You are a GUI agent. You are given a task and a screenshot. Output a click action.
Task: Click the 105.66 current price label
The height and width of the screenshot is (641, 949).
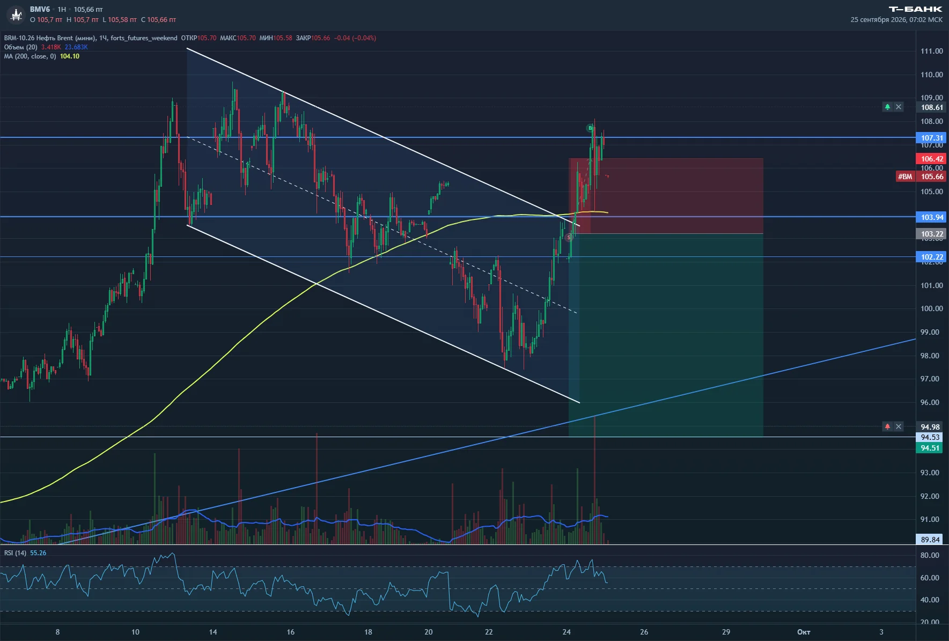point(932,176)
